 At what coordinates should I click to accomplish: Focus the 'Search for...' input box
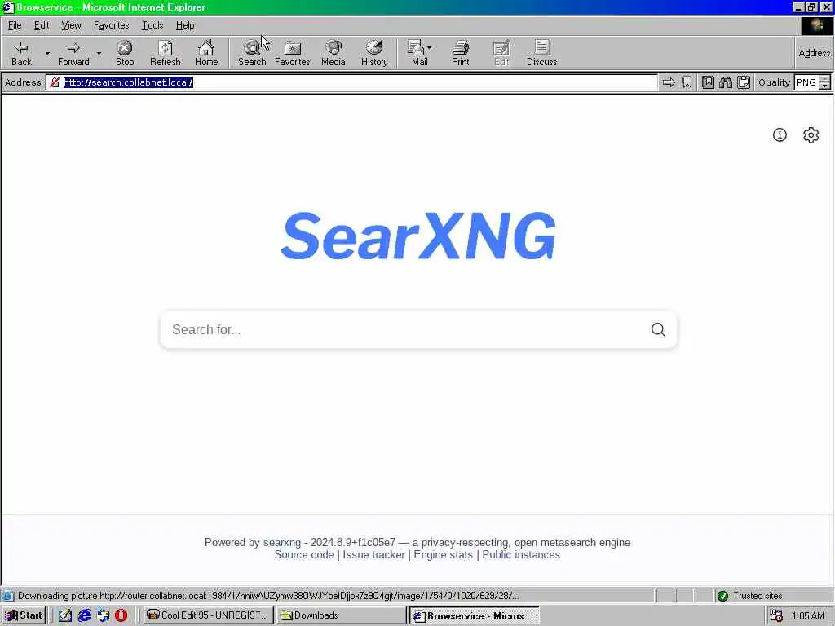point(404,330)
